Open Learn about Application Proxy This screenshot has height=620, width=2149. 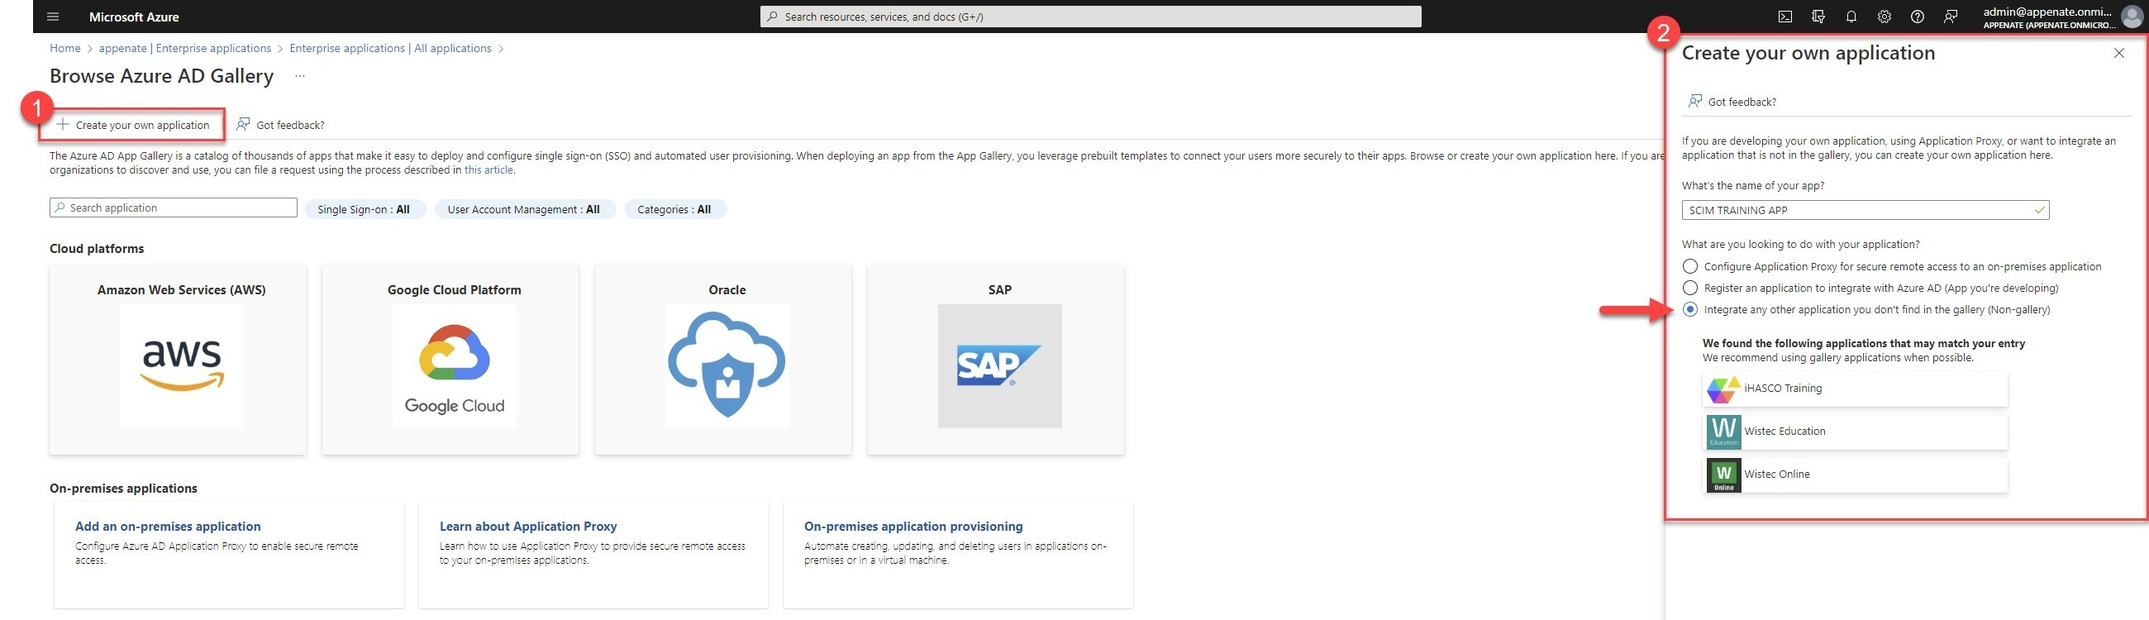pos(528,527)
